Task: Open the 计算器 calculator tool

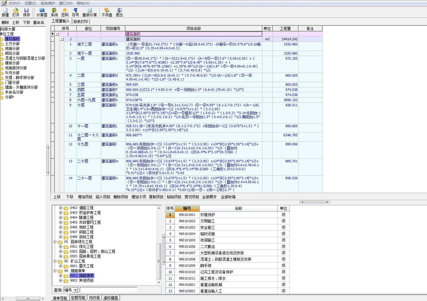Action: coord(42,12)
